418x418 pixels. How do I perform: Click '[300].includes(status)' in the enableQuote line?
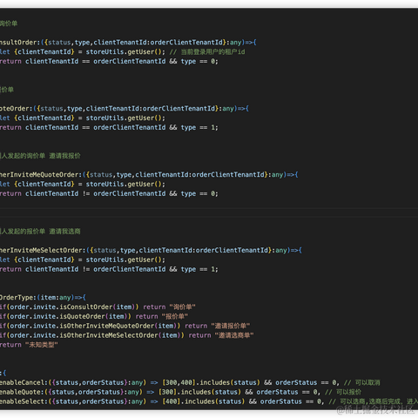coord(199,392)
